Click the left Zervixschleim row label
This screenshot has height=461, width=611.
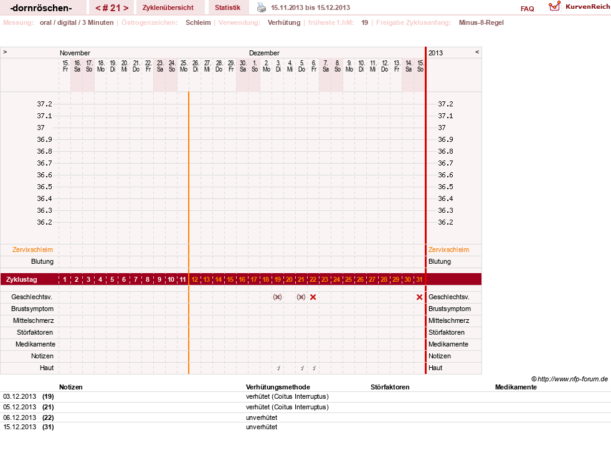(x=33, y=249)
